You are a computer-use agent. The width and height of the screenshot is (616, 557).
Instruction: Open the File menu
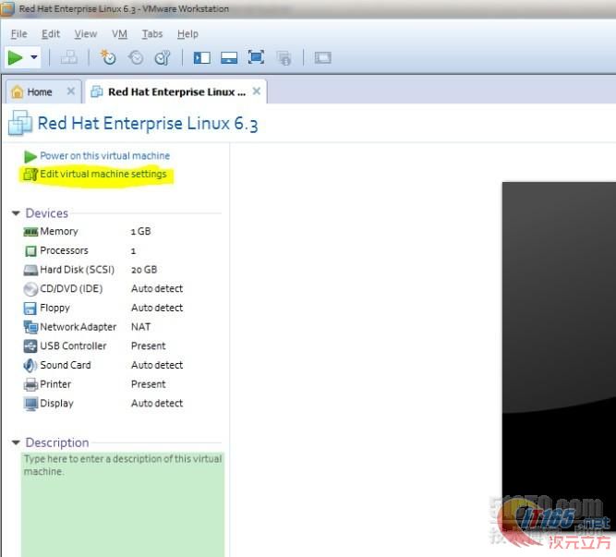tap(19, 34)
